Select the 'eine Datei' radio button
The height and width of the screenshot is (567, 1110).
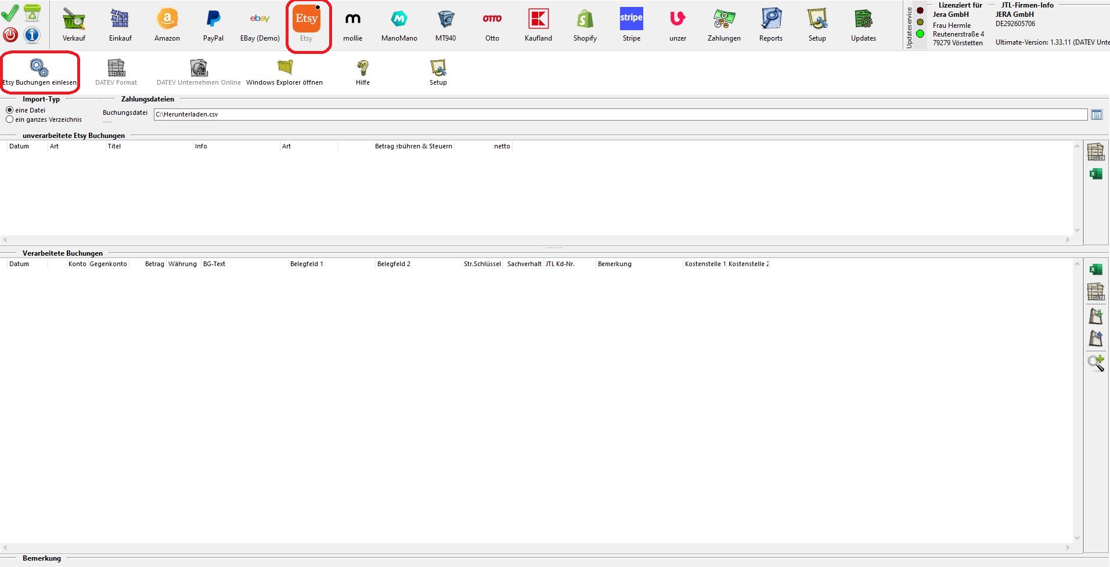[10, 110]
